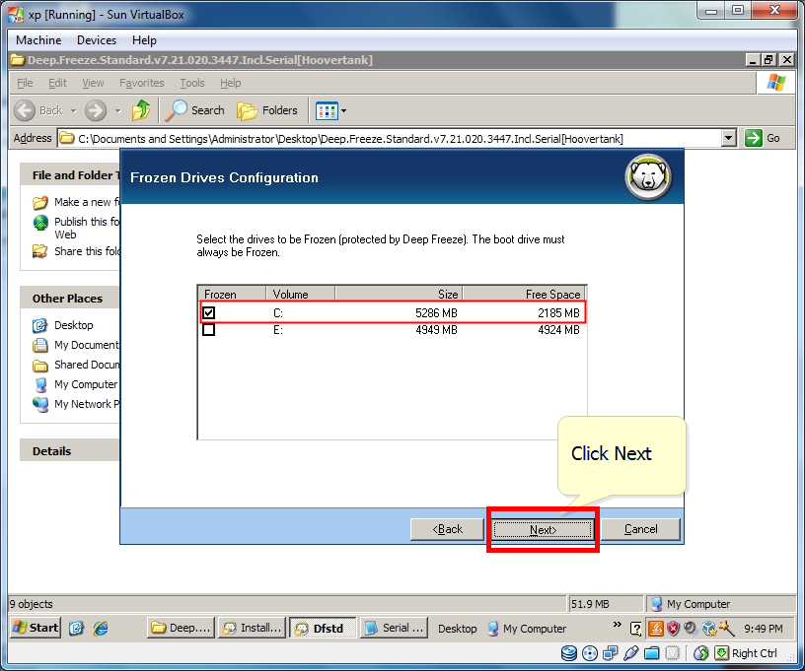This screenshot has width=805, height=671.
Task: Click Make a new folder task
Action: [x=76, y=202]
